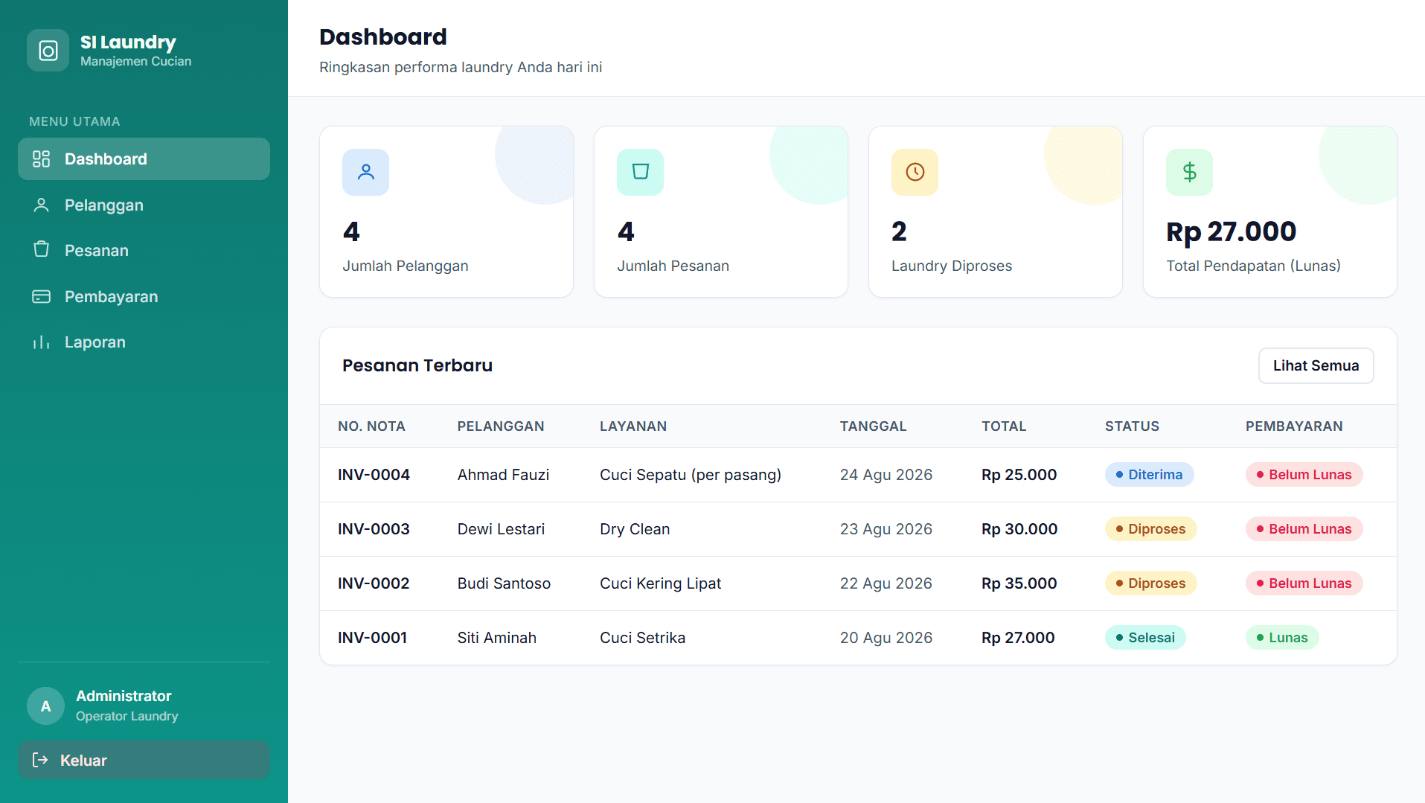Click the Administrator avatar circle
Image resolution: width=1425 pixels, height=803 pixels.
click(x=46, y=706)
